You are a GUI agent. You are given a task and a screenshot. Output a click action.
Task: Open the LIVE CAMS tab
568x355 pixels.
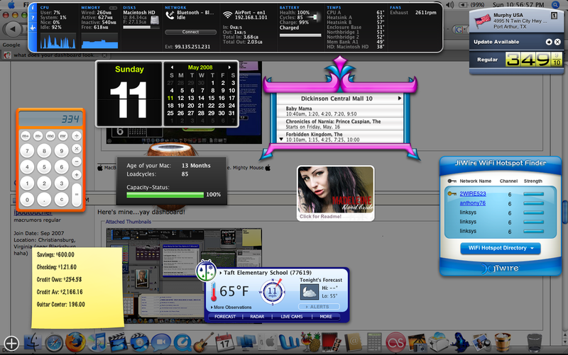[291, 317]
